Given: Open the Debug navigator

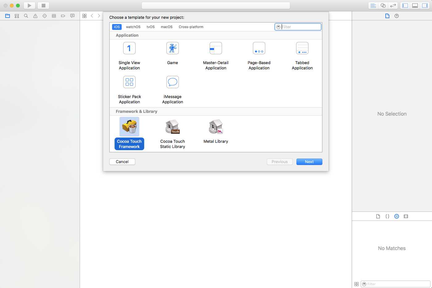Looking at the screenshot, I should 54,16.
